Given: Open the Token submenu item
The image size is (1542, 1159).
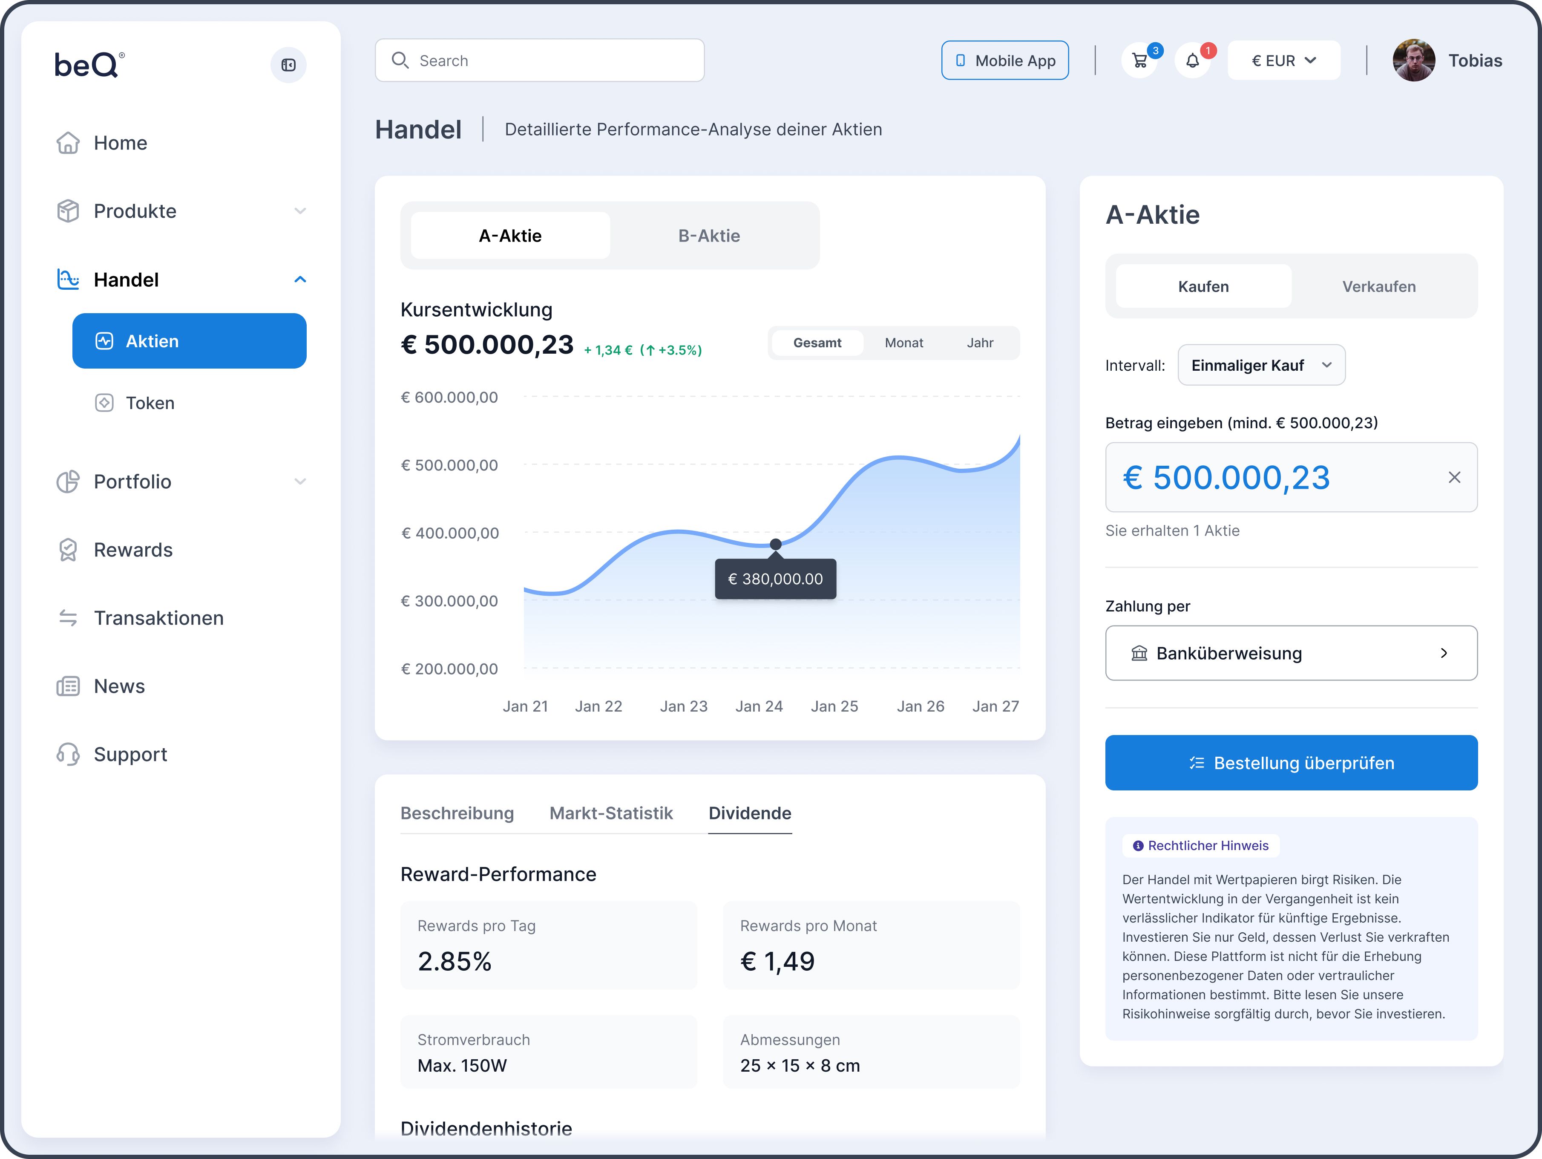Looking at the screenshot, I should pos(150,403).
